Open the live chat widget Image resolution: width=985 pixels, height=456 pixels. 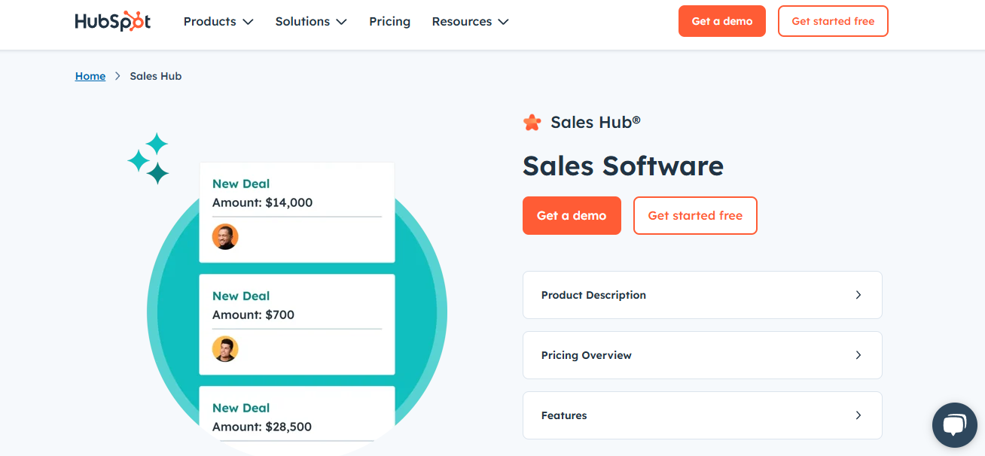[x=954, y=425]
